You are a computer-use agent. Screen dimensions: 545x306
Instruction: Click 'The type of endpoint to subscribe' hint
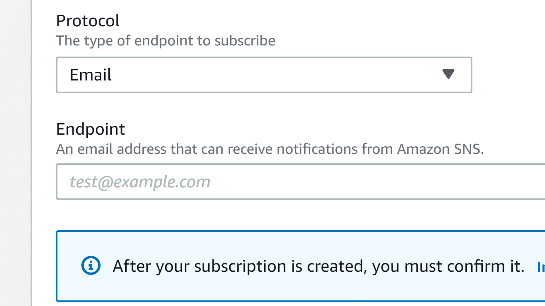(166, 41)
